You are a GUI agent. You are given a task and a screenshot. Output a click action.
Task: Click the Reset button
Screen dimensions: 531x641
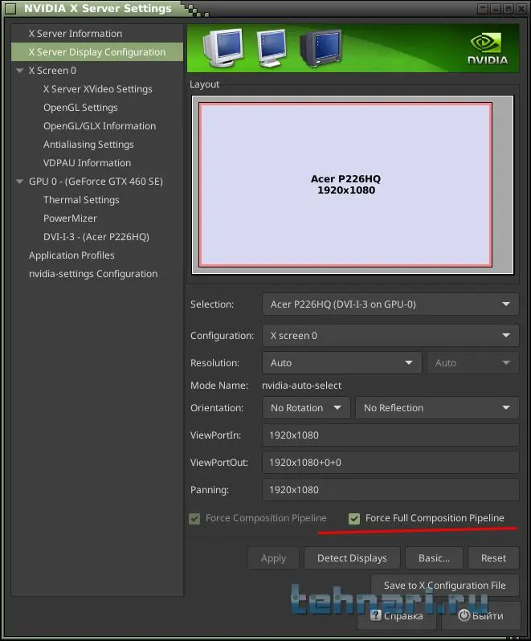[493, 558]
